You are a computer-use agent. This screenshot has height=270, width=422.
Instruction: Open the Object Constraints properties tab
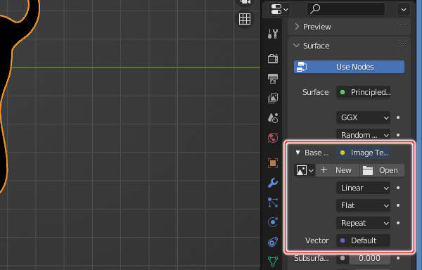(273, 242)
